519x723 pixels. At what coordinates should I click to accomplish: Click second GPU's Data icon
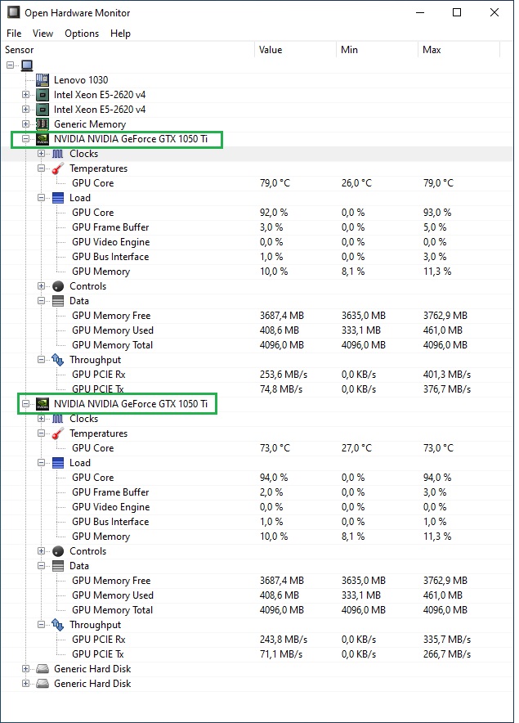(57, 566)
